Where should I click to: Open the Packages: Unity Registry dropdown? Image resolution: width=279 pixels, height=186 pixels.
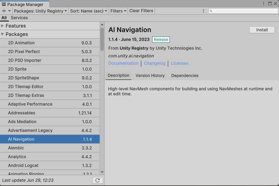tap(41, 11)
